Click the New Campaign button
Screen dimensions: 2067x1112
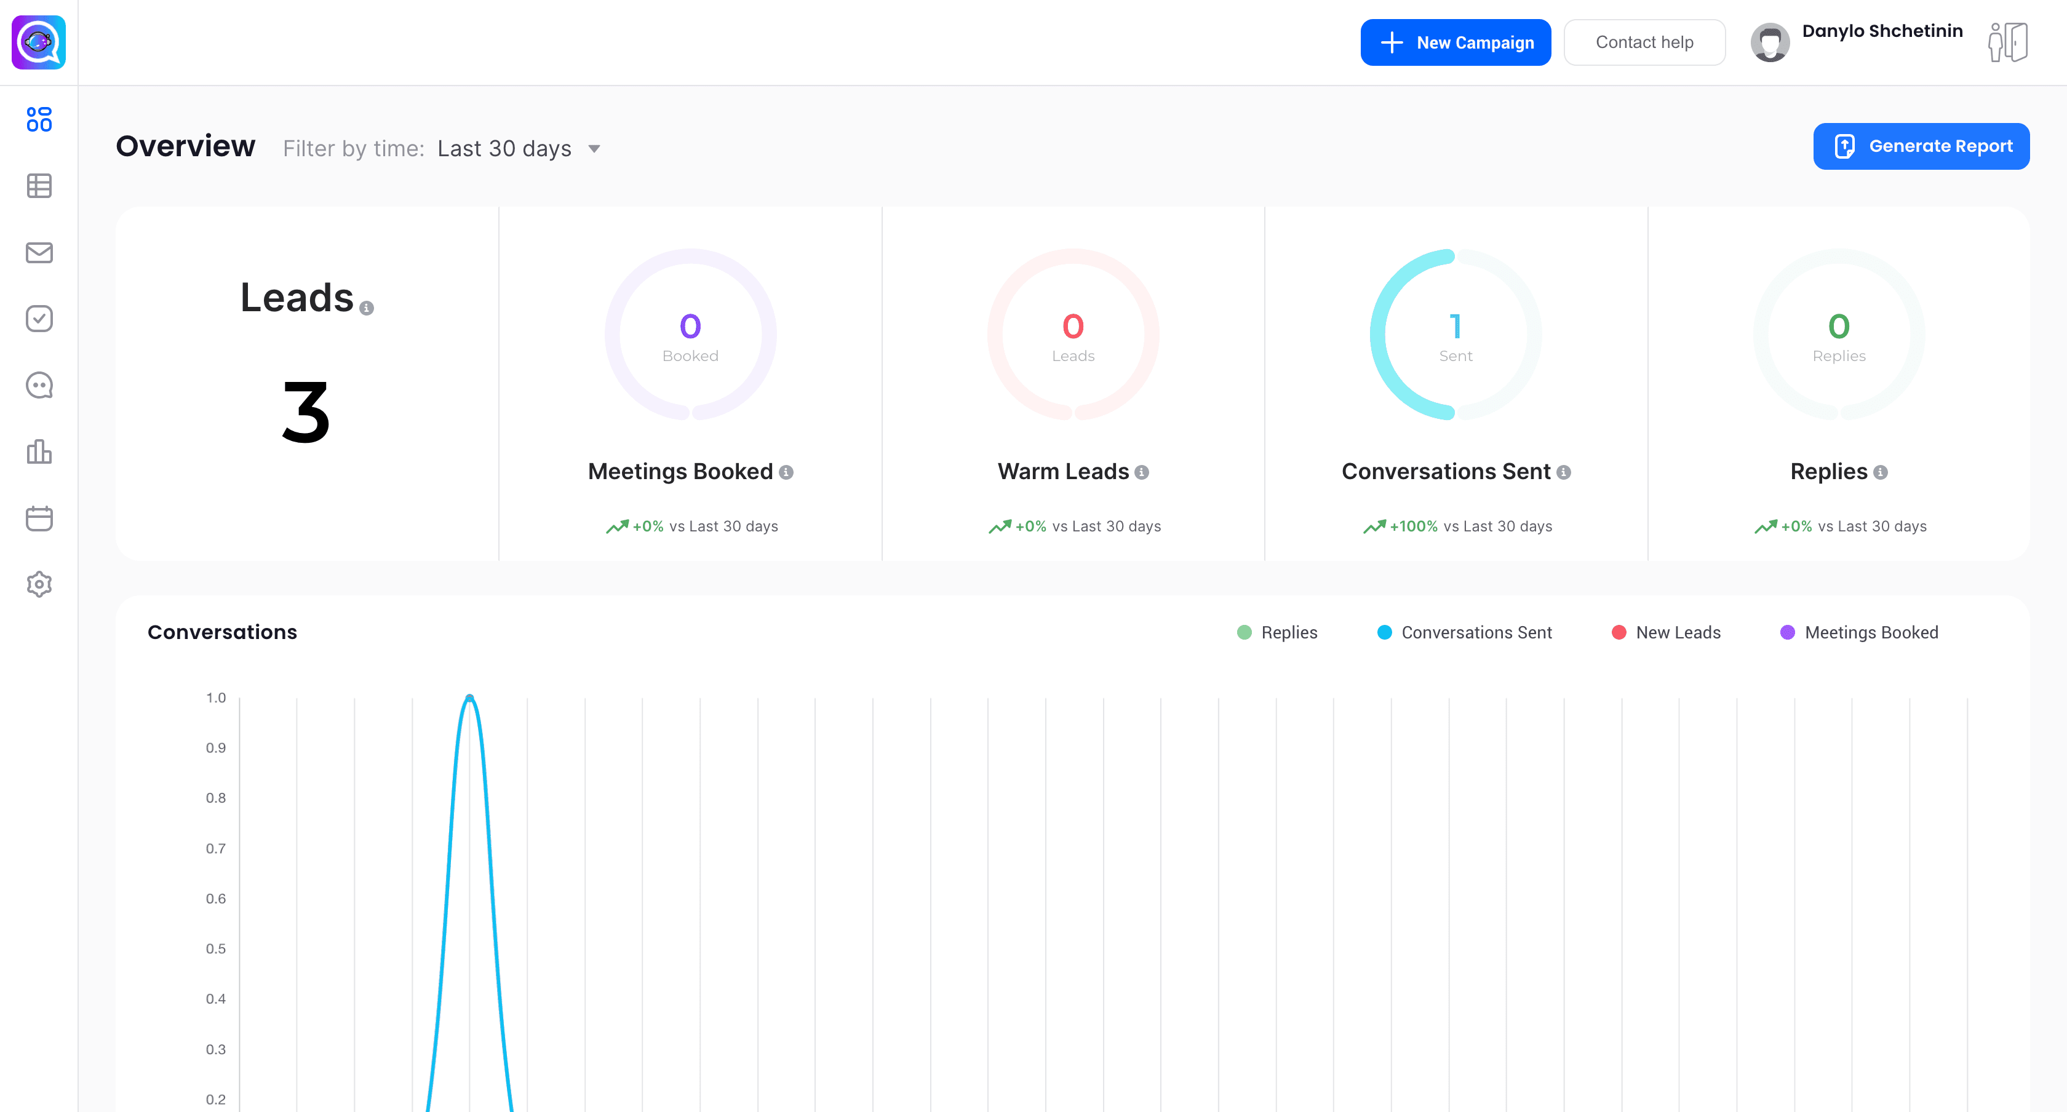pos(1456,42)
